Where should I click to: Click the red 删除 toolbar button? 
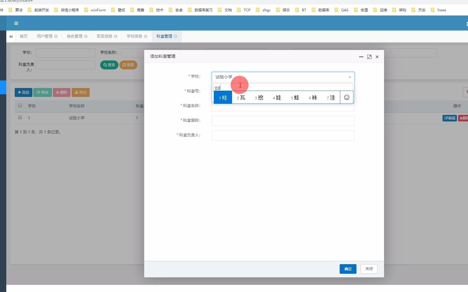coord(62,92)
